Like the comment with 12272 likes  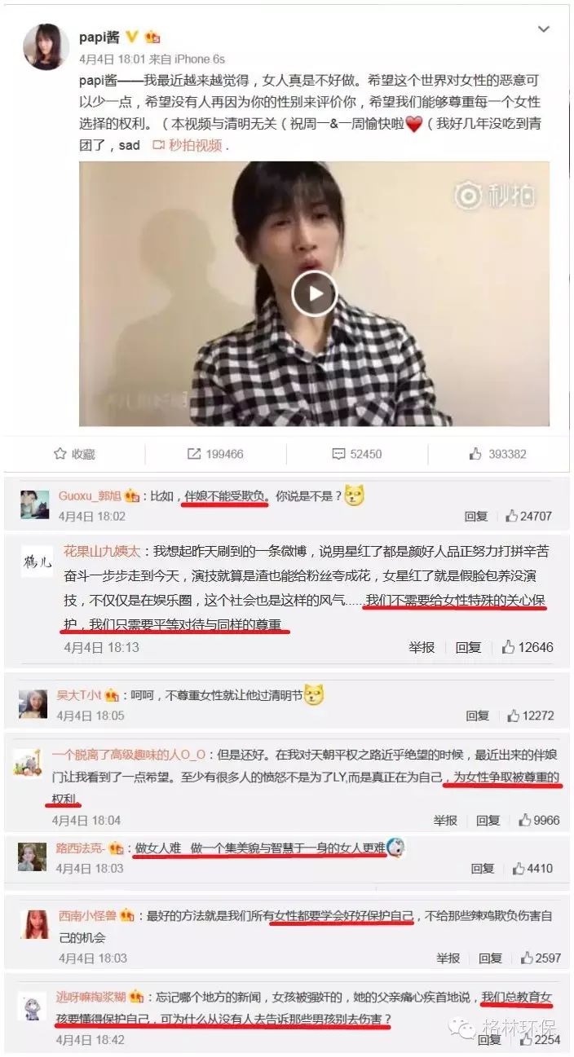530,716
